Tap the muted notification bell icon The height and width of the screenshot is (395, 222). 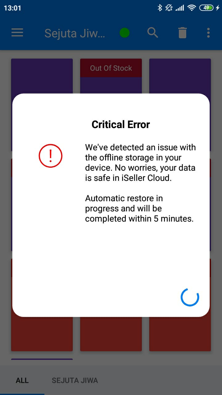(169, 8)
